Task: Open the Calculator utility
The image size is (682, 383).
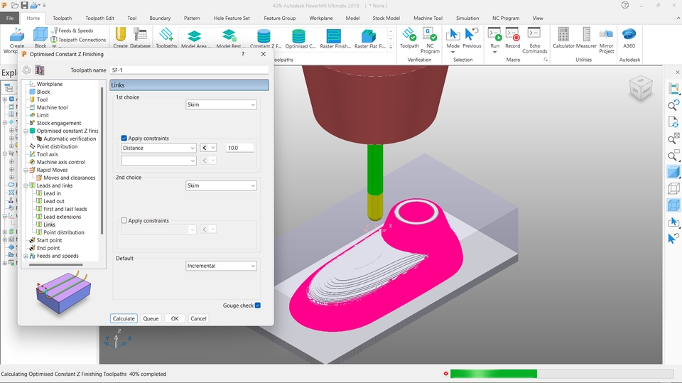Action: coord(563,38)
